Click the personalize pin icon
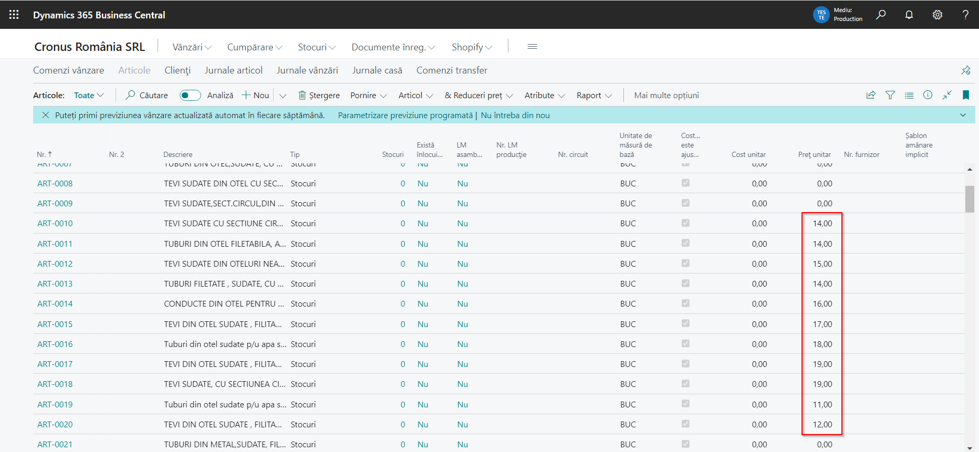The height and width of the screenshot is (452, 979). (966, 70)
